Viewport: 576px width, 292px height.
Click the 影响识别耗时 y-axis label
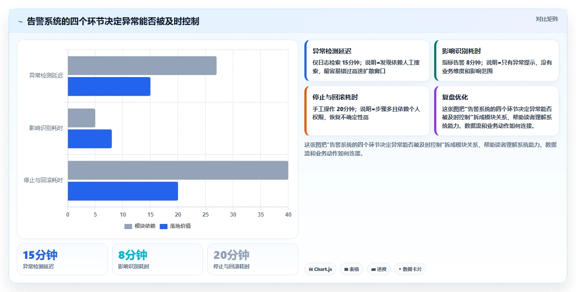coord(46,128)
